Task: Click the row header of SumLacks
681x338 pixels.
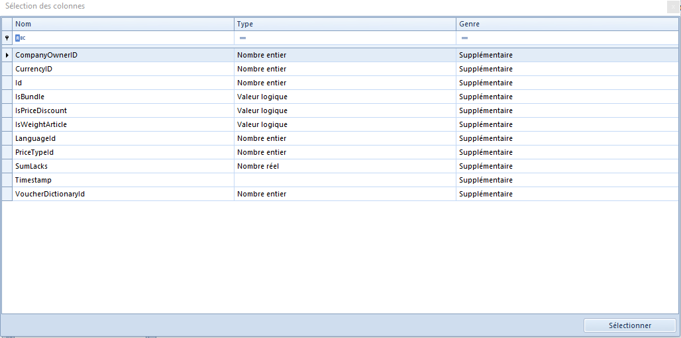Action: (7, 166)
